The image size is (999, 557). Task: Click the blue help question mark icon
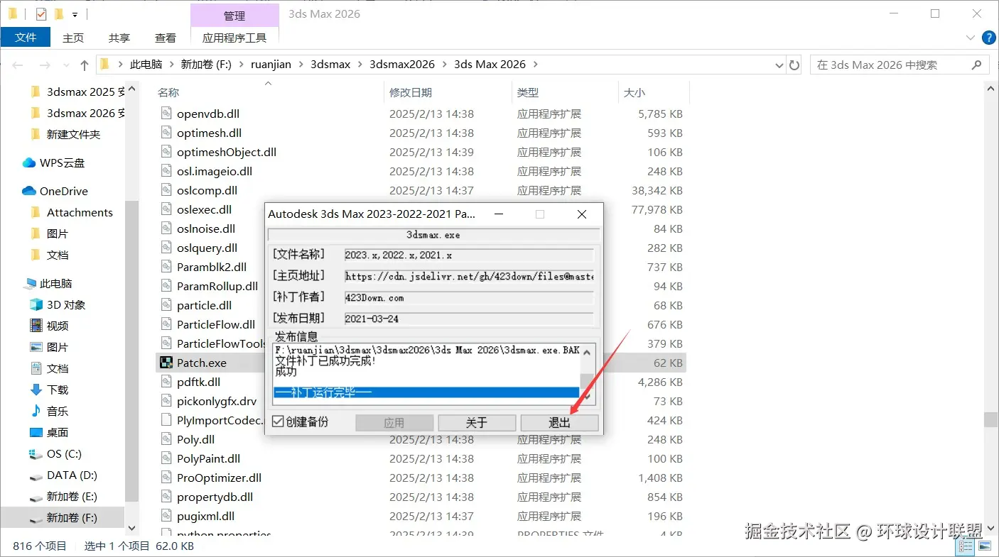tap(988, 38)
